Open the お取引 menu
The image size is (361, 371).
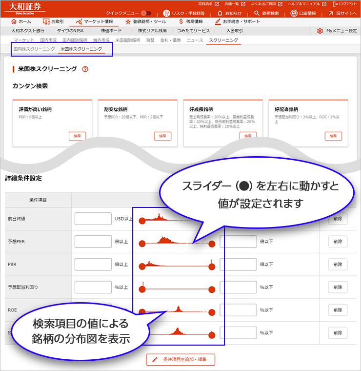click(x=53, y=21)
